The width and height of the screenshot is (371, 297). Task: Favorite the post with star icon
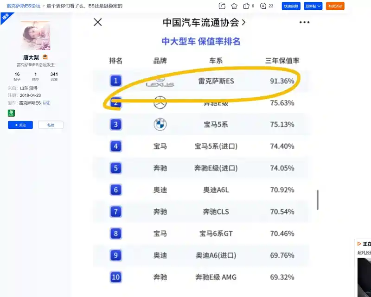coord(234,6)
